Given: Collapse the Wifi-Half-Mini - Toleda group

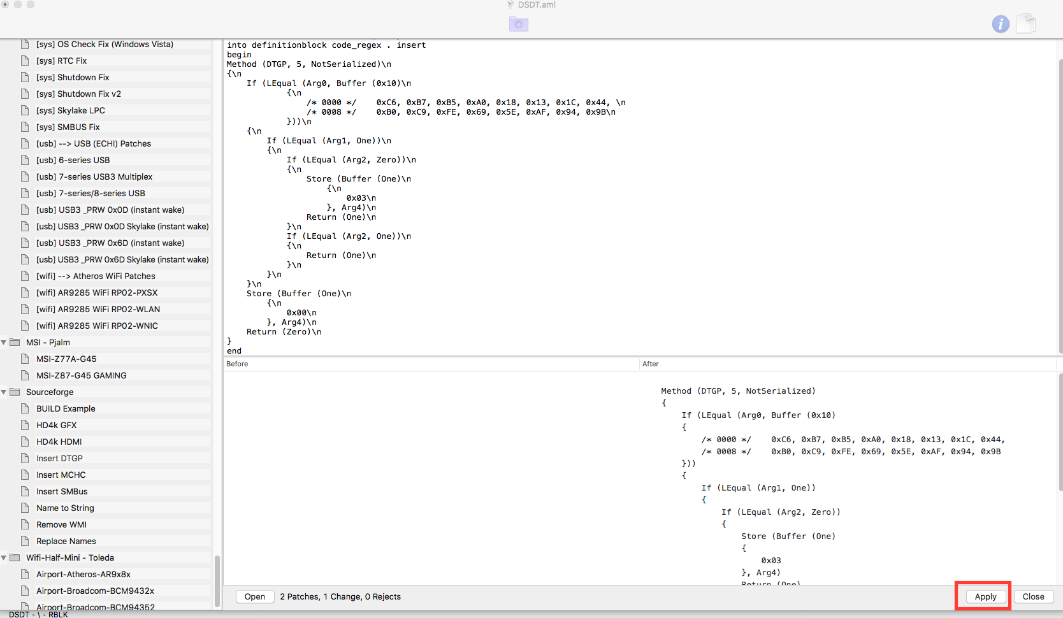Looking at the screenshot, I should pos(4,558).
